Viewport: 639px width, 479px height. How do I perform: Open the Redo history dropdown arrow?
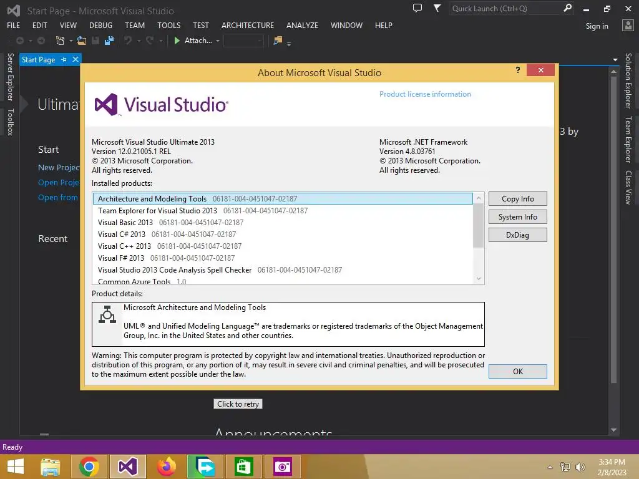161,41
